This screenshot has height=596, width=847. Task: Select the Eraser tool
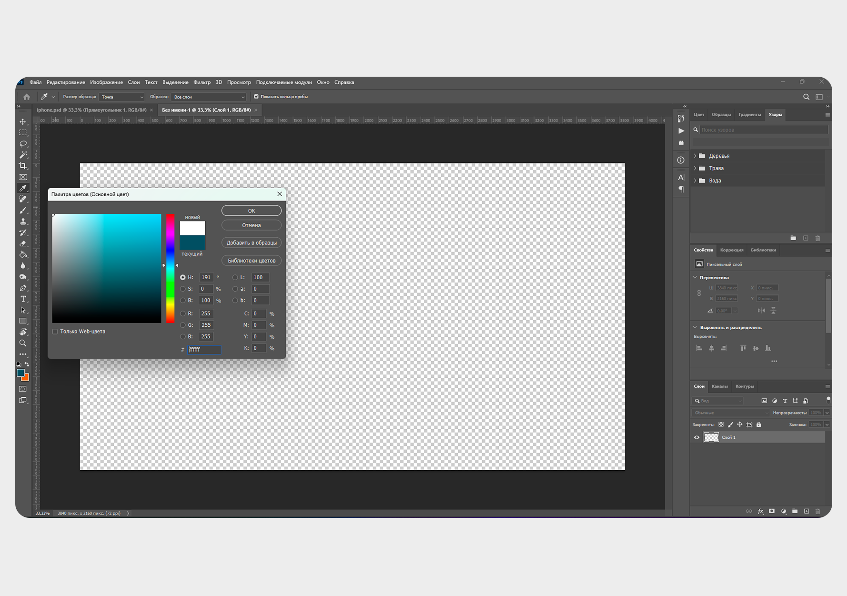pos(23,243)
